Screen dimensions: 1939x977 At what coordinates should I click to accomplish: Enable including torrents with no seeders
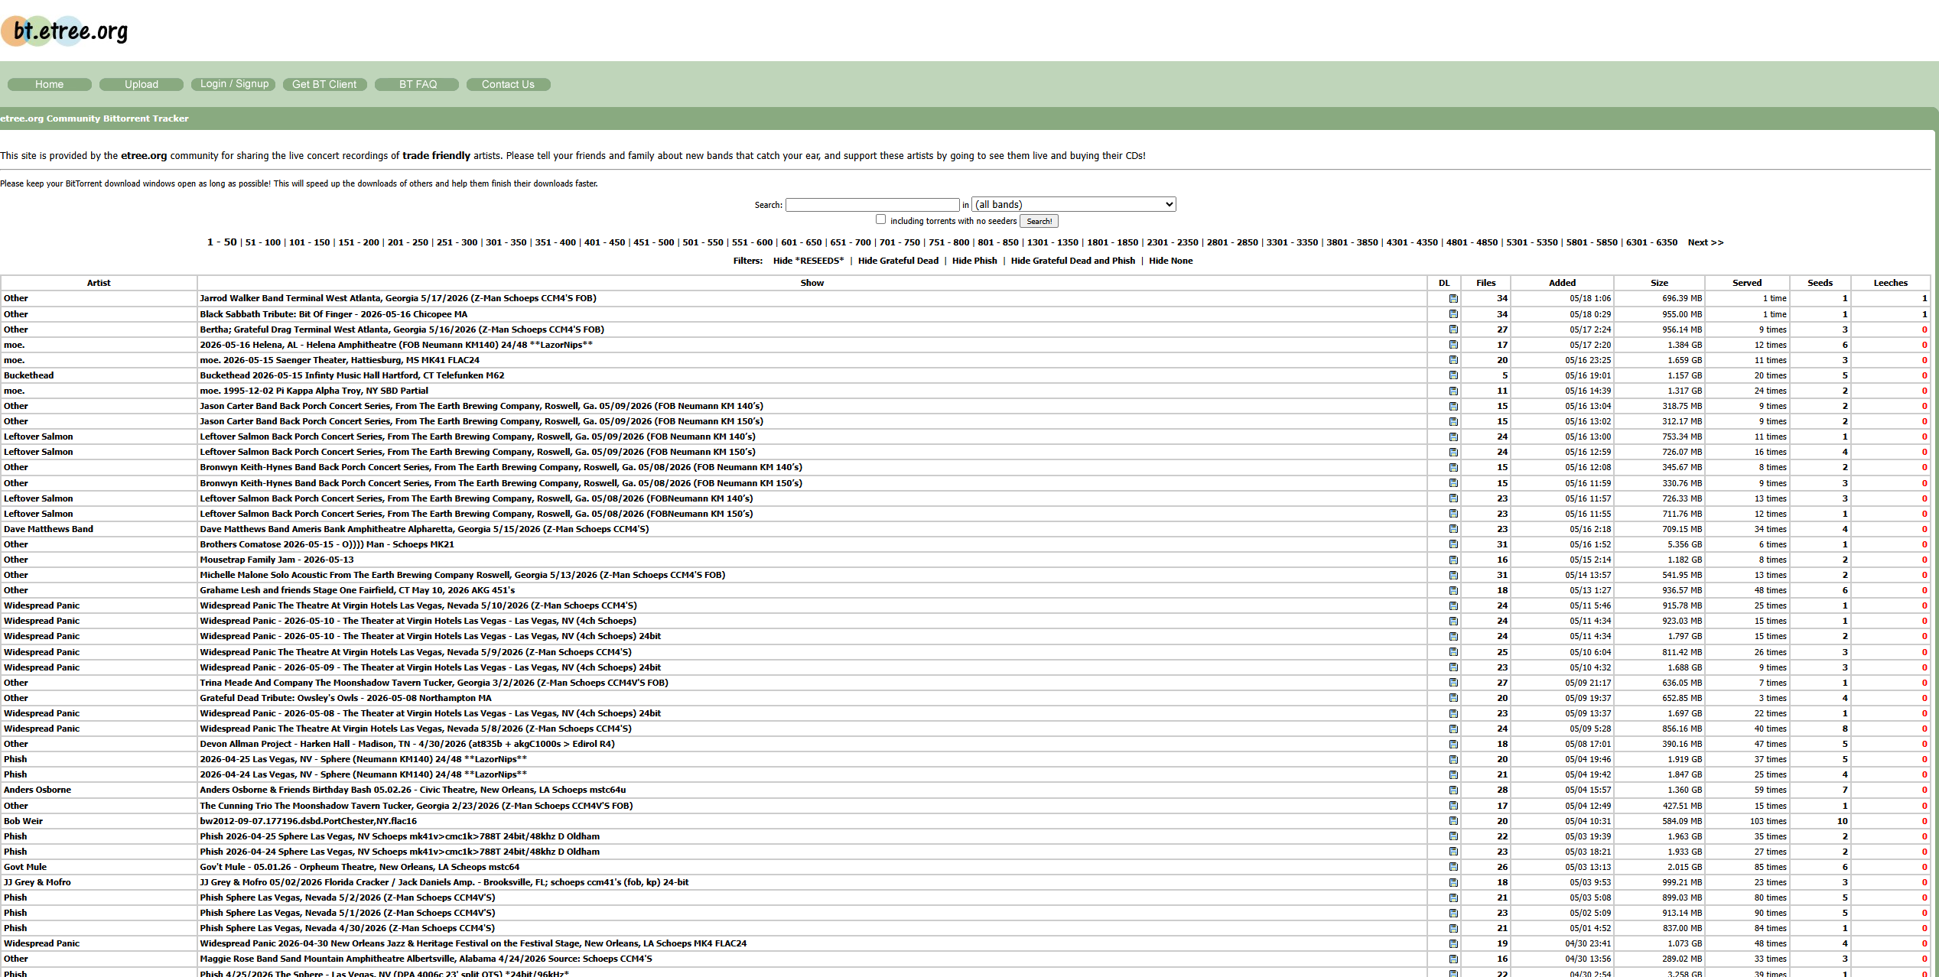coord(880,219)
